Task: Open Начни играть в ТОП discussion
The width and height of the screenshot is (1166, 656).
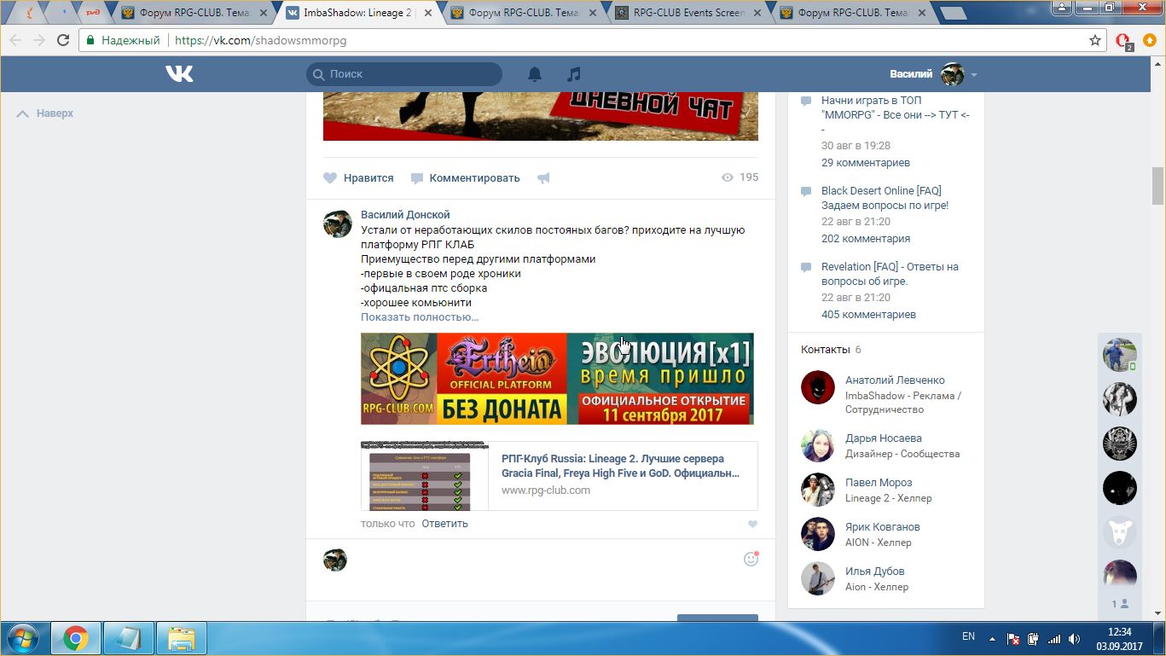Action: click(x=896, y=115)
